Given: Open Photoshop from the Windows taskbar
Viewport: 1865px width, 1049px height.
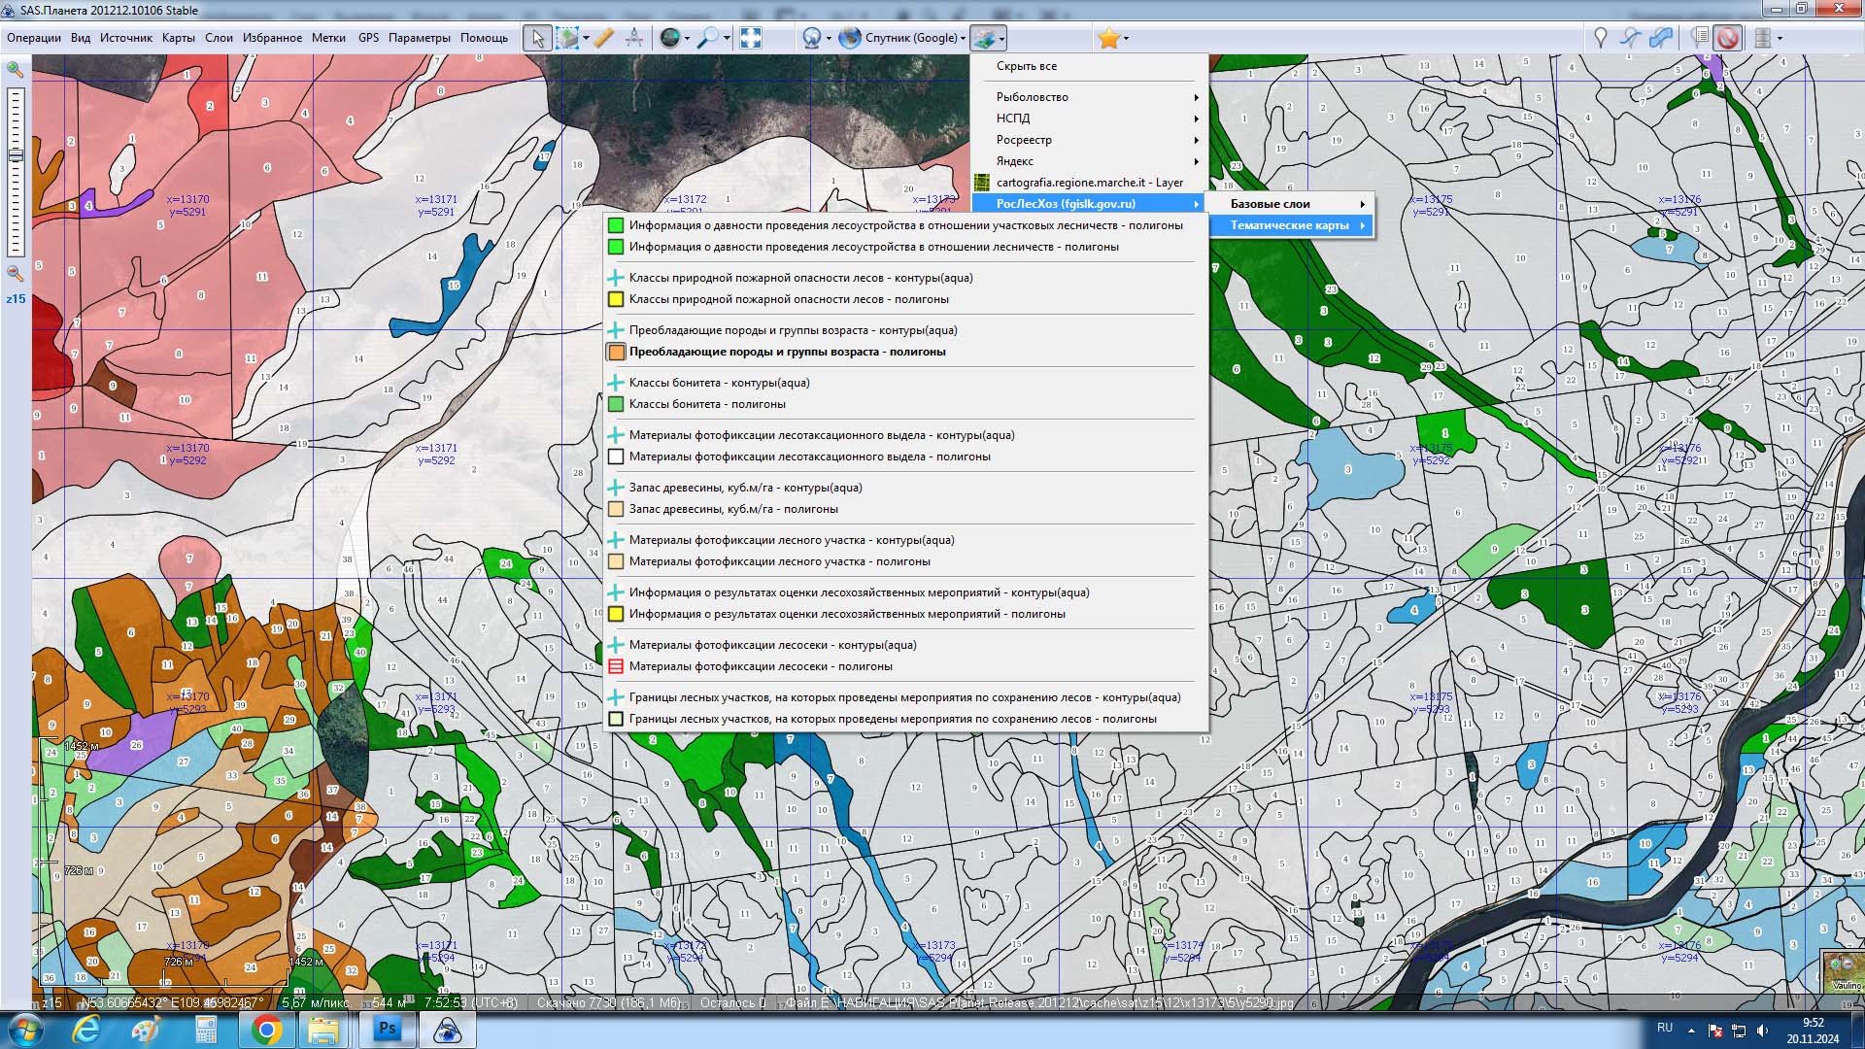Looking at the screenshot, I should pos(388,1029).
